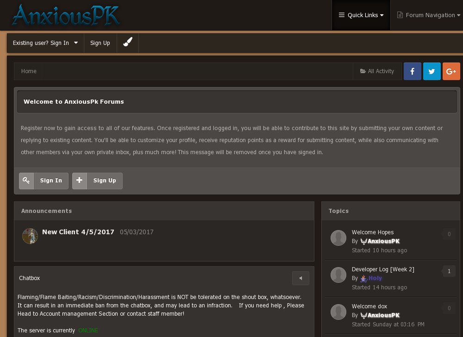
Task: Click the Google Plus icon
Action: (x=451, y=71)
